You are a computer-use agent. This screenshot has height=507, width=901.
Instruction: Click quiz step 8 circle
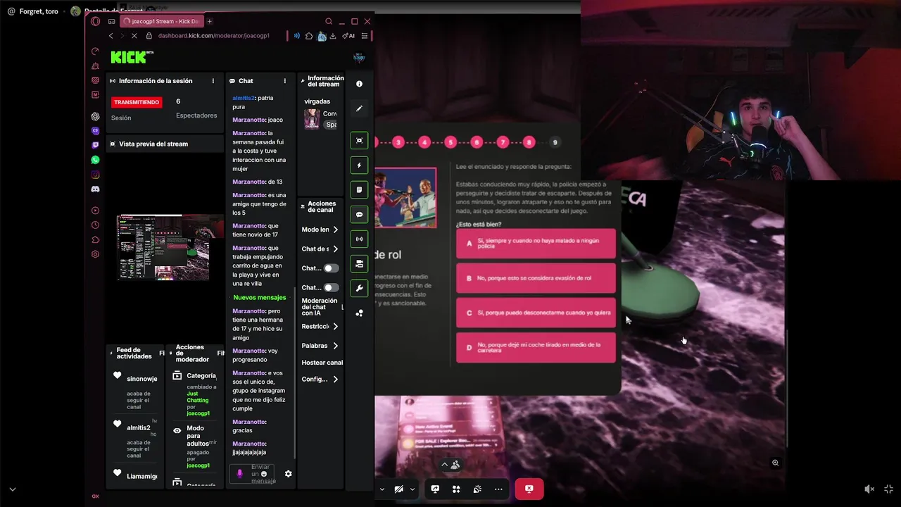coord(529,142)
